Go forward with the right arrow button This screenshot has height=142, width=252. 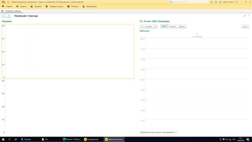click(9, 16)
